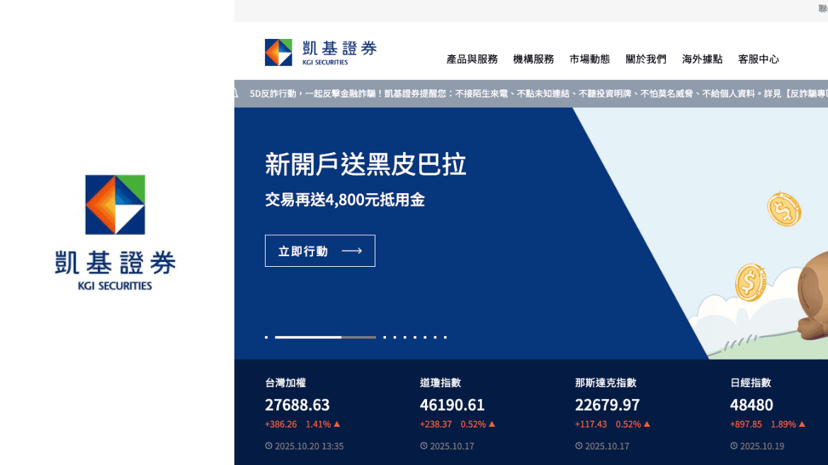
Task: Open the 產品與服務 menu
Action: tap(472, 59)
